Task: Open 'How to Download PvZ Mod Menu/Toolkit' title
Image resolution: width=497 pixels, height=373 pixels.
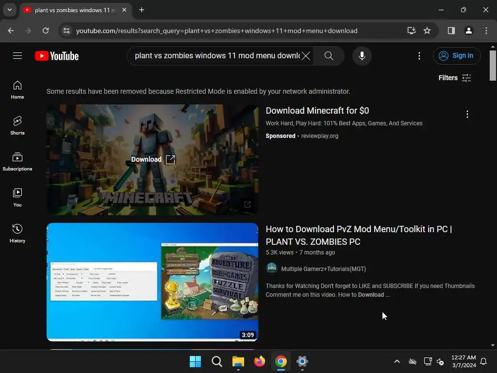Action: (x=359, y=236)
